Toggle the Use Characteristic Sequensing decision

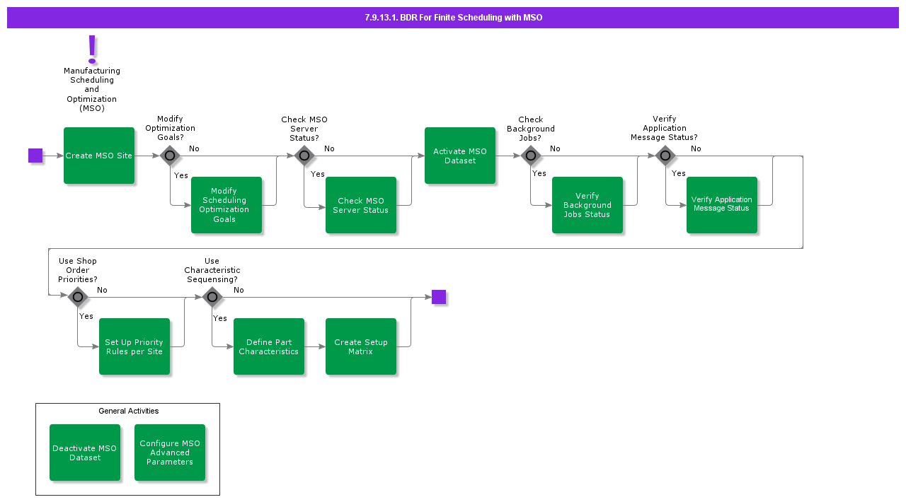click(212, 297)
